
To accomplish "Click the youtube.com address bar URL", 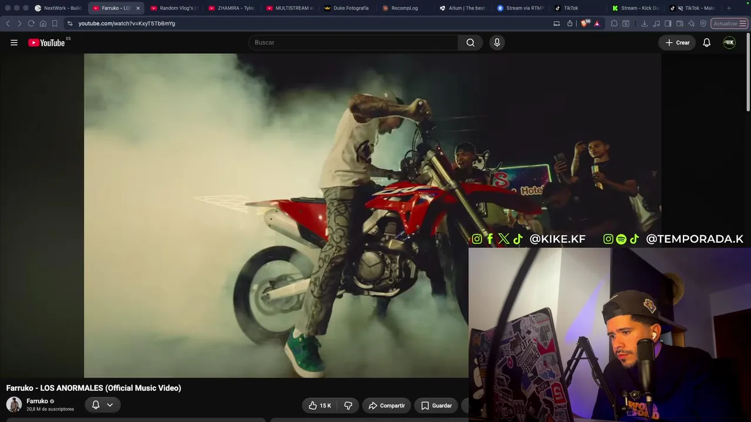I will tap(127, 23).
